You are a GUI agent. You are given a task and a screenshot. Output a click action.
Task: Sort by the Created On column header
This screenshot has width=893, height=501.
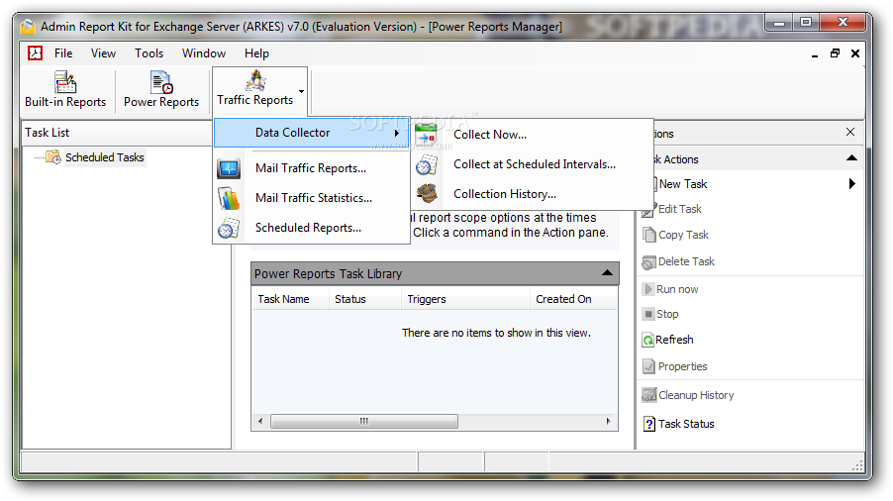[x=573, y=299]
